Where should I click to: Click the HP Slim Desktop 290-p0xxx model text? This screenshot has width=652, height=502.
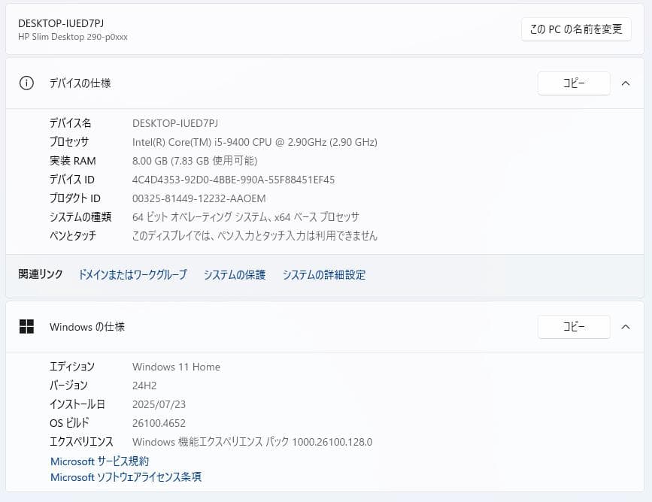tap(72, 36)
